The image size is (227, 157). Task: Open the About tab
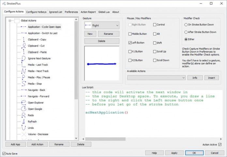(x=115, y=12)
